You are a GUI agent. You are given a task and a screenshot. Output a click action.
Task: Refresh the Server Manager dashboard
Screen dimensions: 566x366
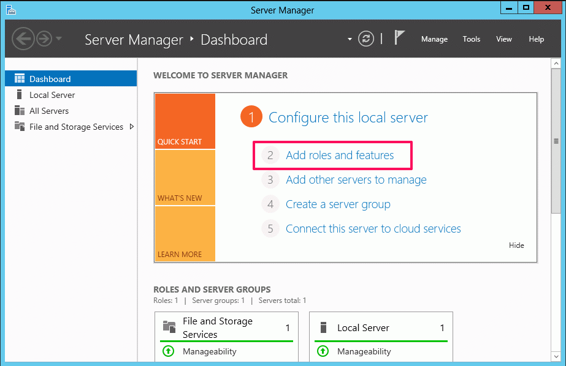(x=365, y=39)
